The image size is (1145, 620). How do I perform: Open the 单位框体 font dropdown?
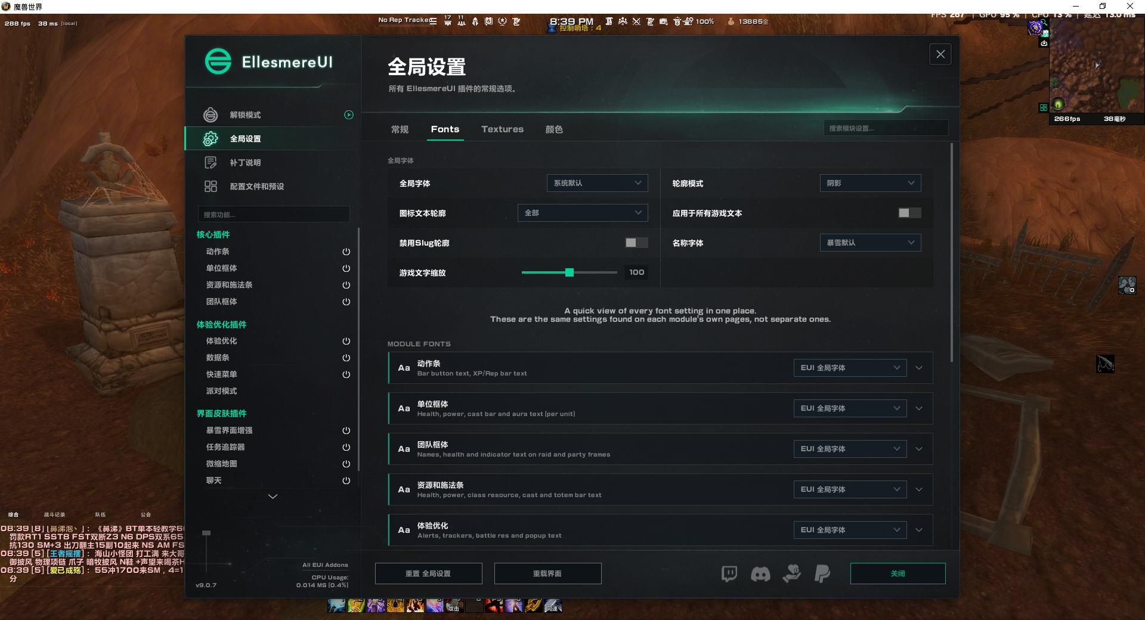click(850, 408)
